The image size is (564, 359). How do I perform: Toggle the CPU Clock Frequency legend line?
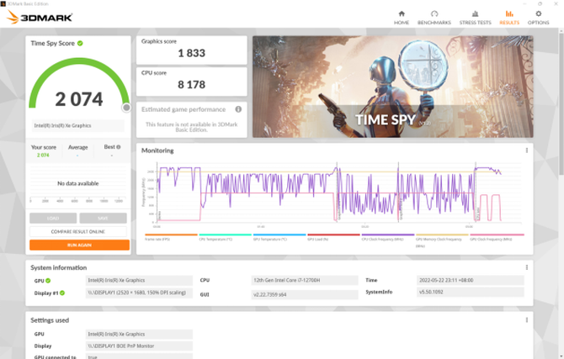point(388,237)
